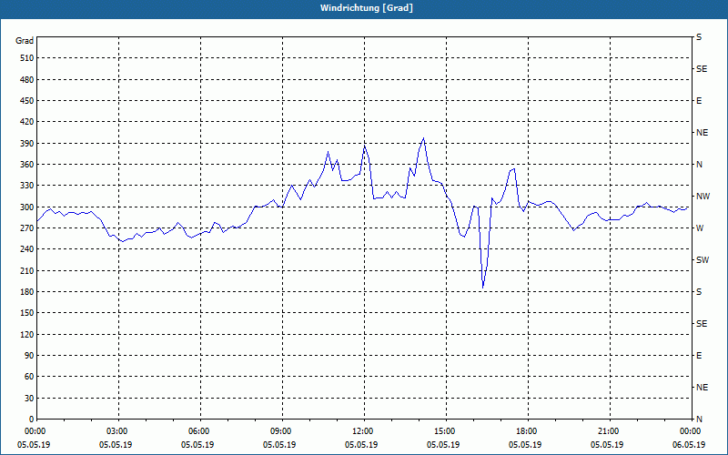This screenshot has height=455, width=728.
Task: Click the 120 left axis label
Action: (27, 334)
